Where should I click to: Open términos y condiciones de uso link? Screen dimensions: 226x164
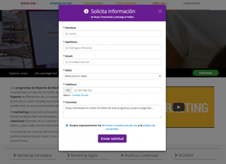(119, 126)
